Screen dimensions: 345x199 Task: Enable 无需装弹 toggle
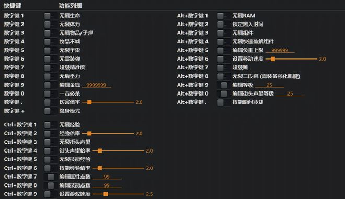point(50,59)
